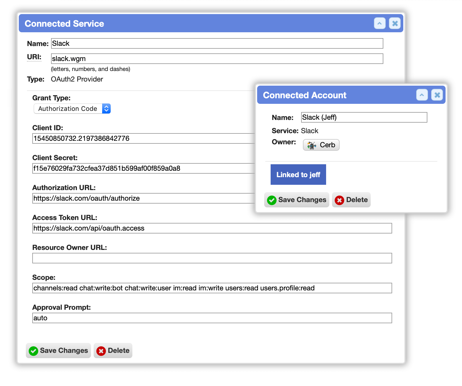Click the empty Resource Owner URL field
Screen dimensions: 462x386
click(212, 258)
